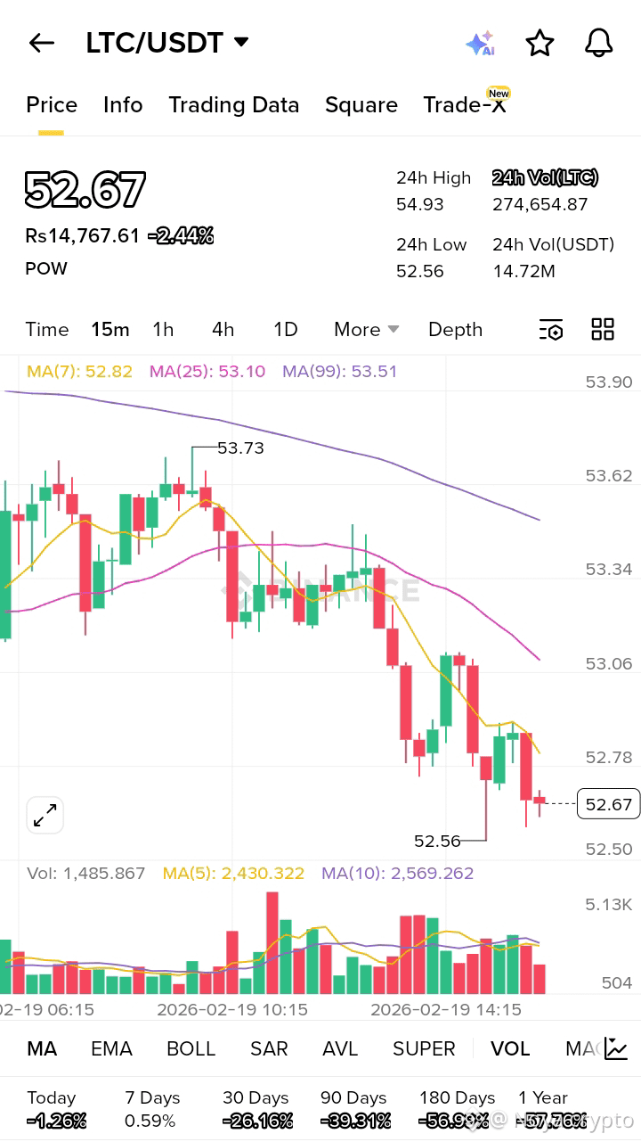Viewport: 641px width, 1142px height.
Task: Switch to the Price tab
Action: pyautogui.click(x=52, y=105)
